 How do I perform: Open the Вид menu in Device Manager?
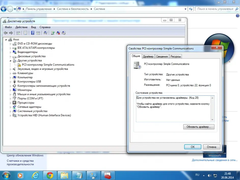(x=33, y=27)
